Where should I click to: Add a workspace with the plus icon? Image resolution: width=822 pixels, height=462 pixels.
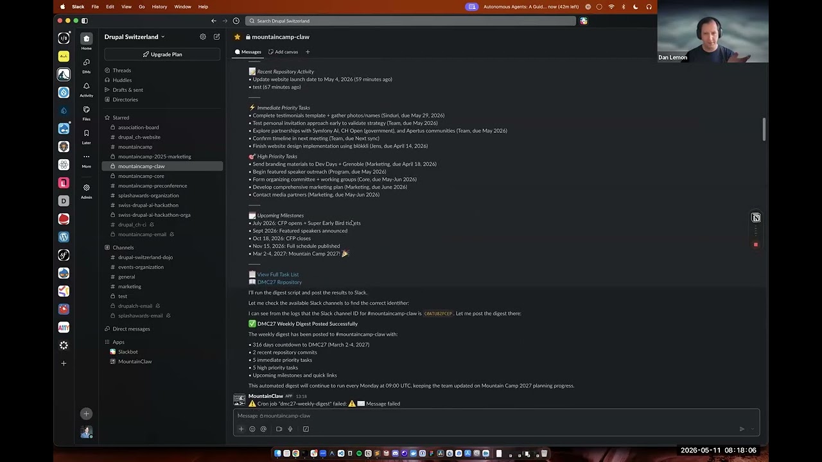(64, 363)
